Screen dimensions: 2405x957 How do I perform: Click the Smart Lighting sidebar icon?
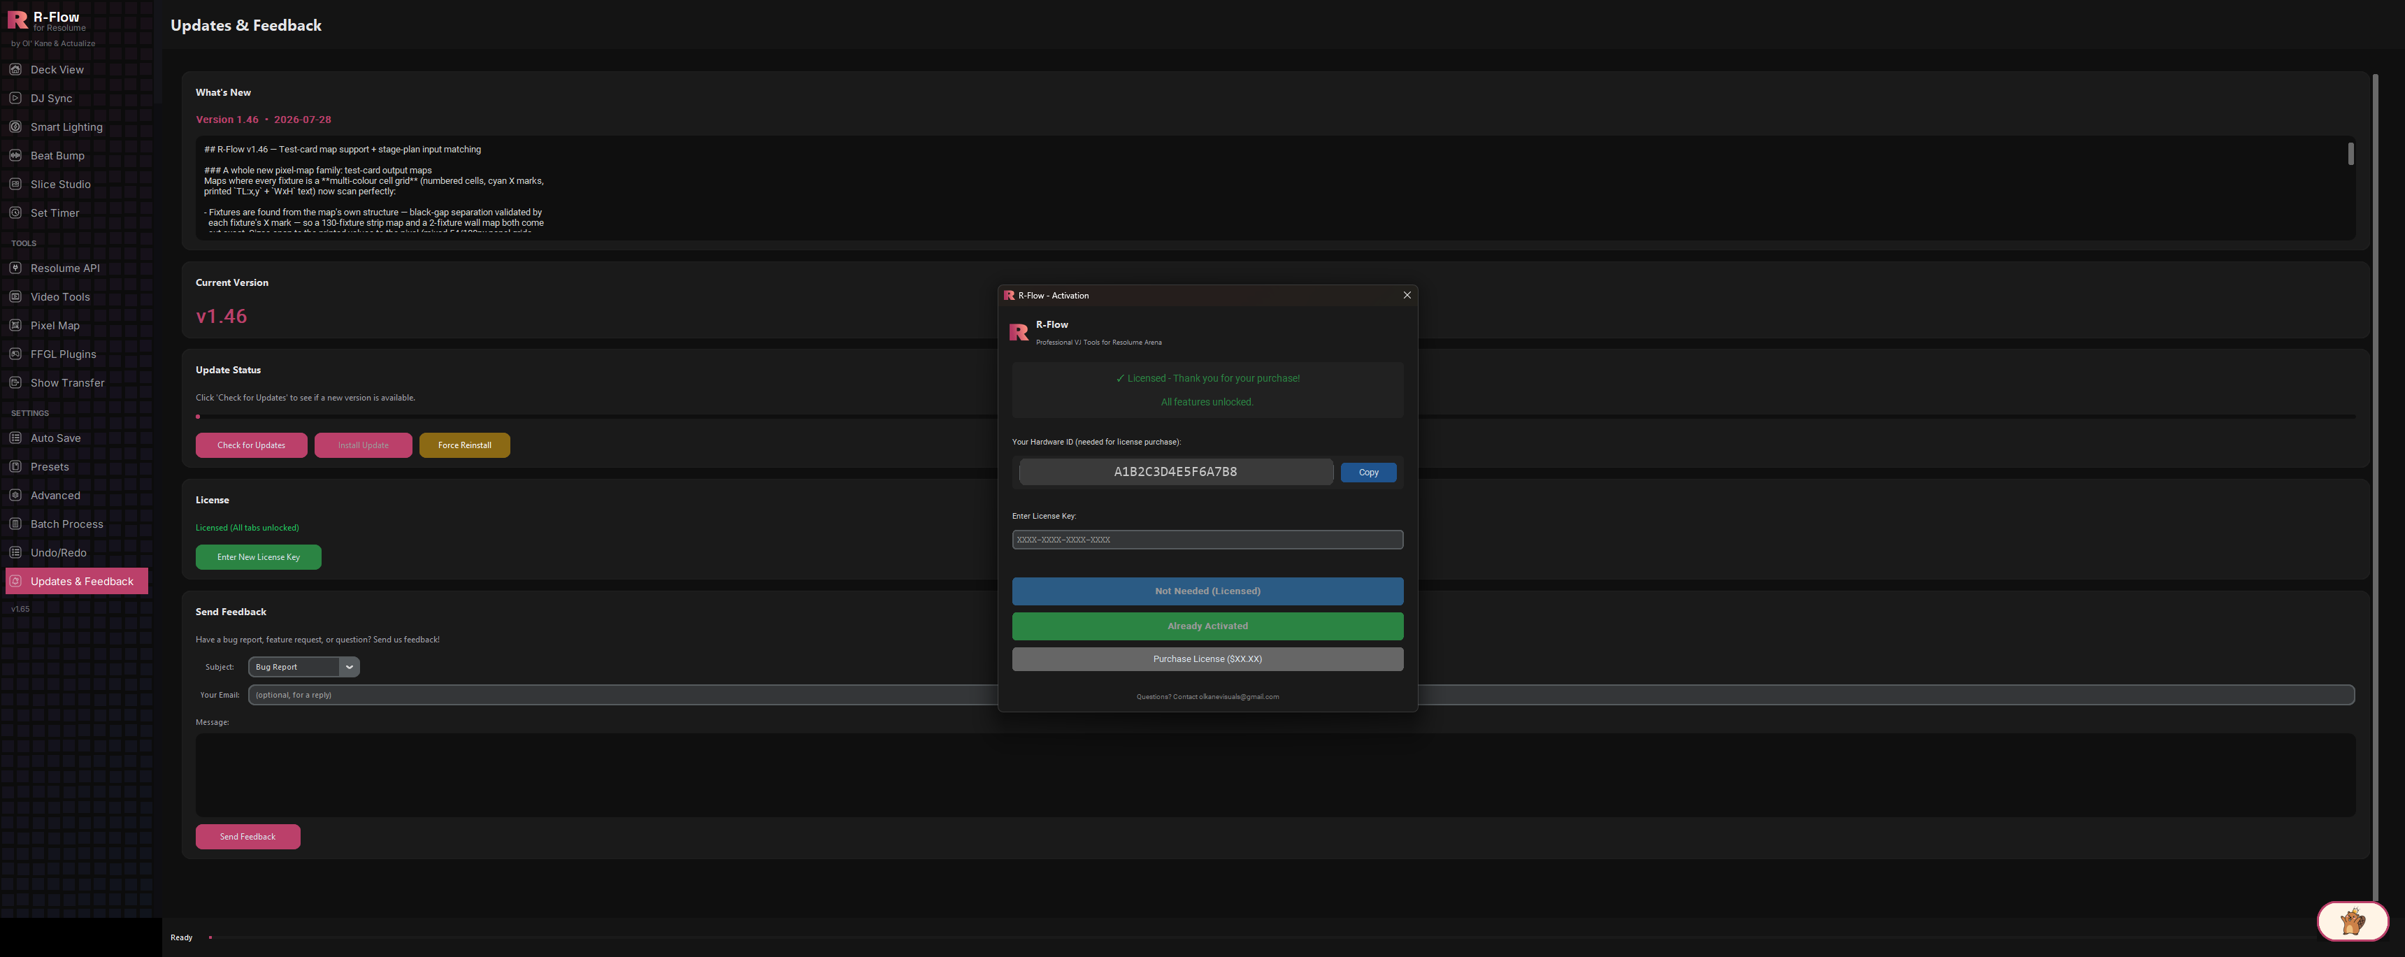coord(15,127)
